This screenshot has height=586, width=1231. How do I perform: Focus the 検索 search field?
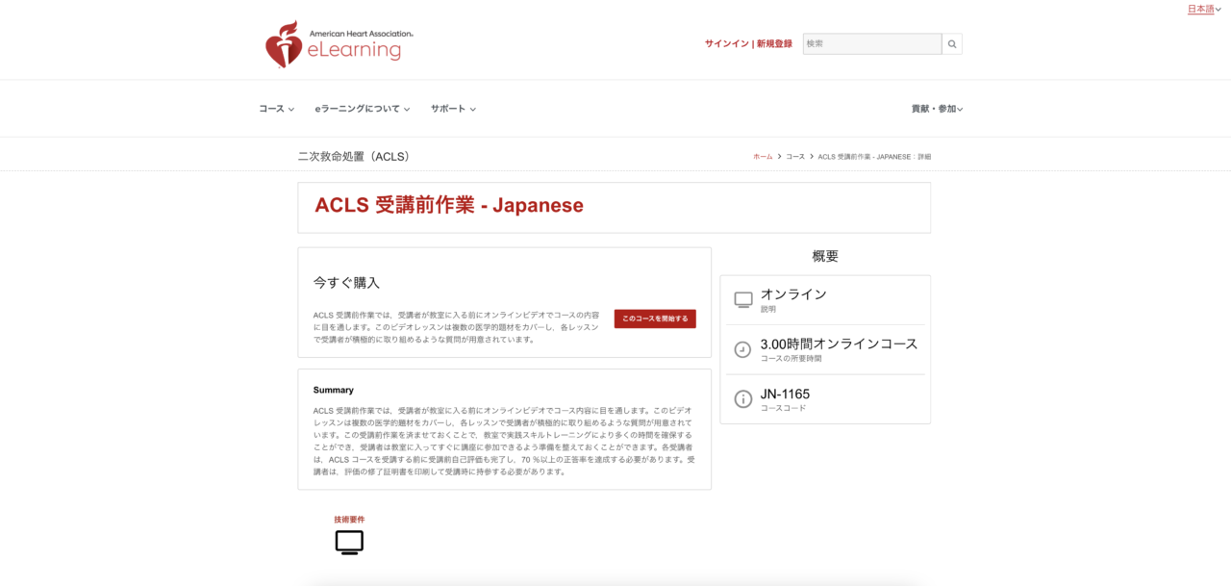pos(872,44)
